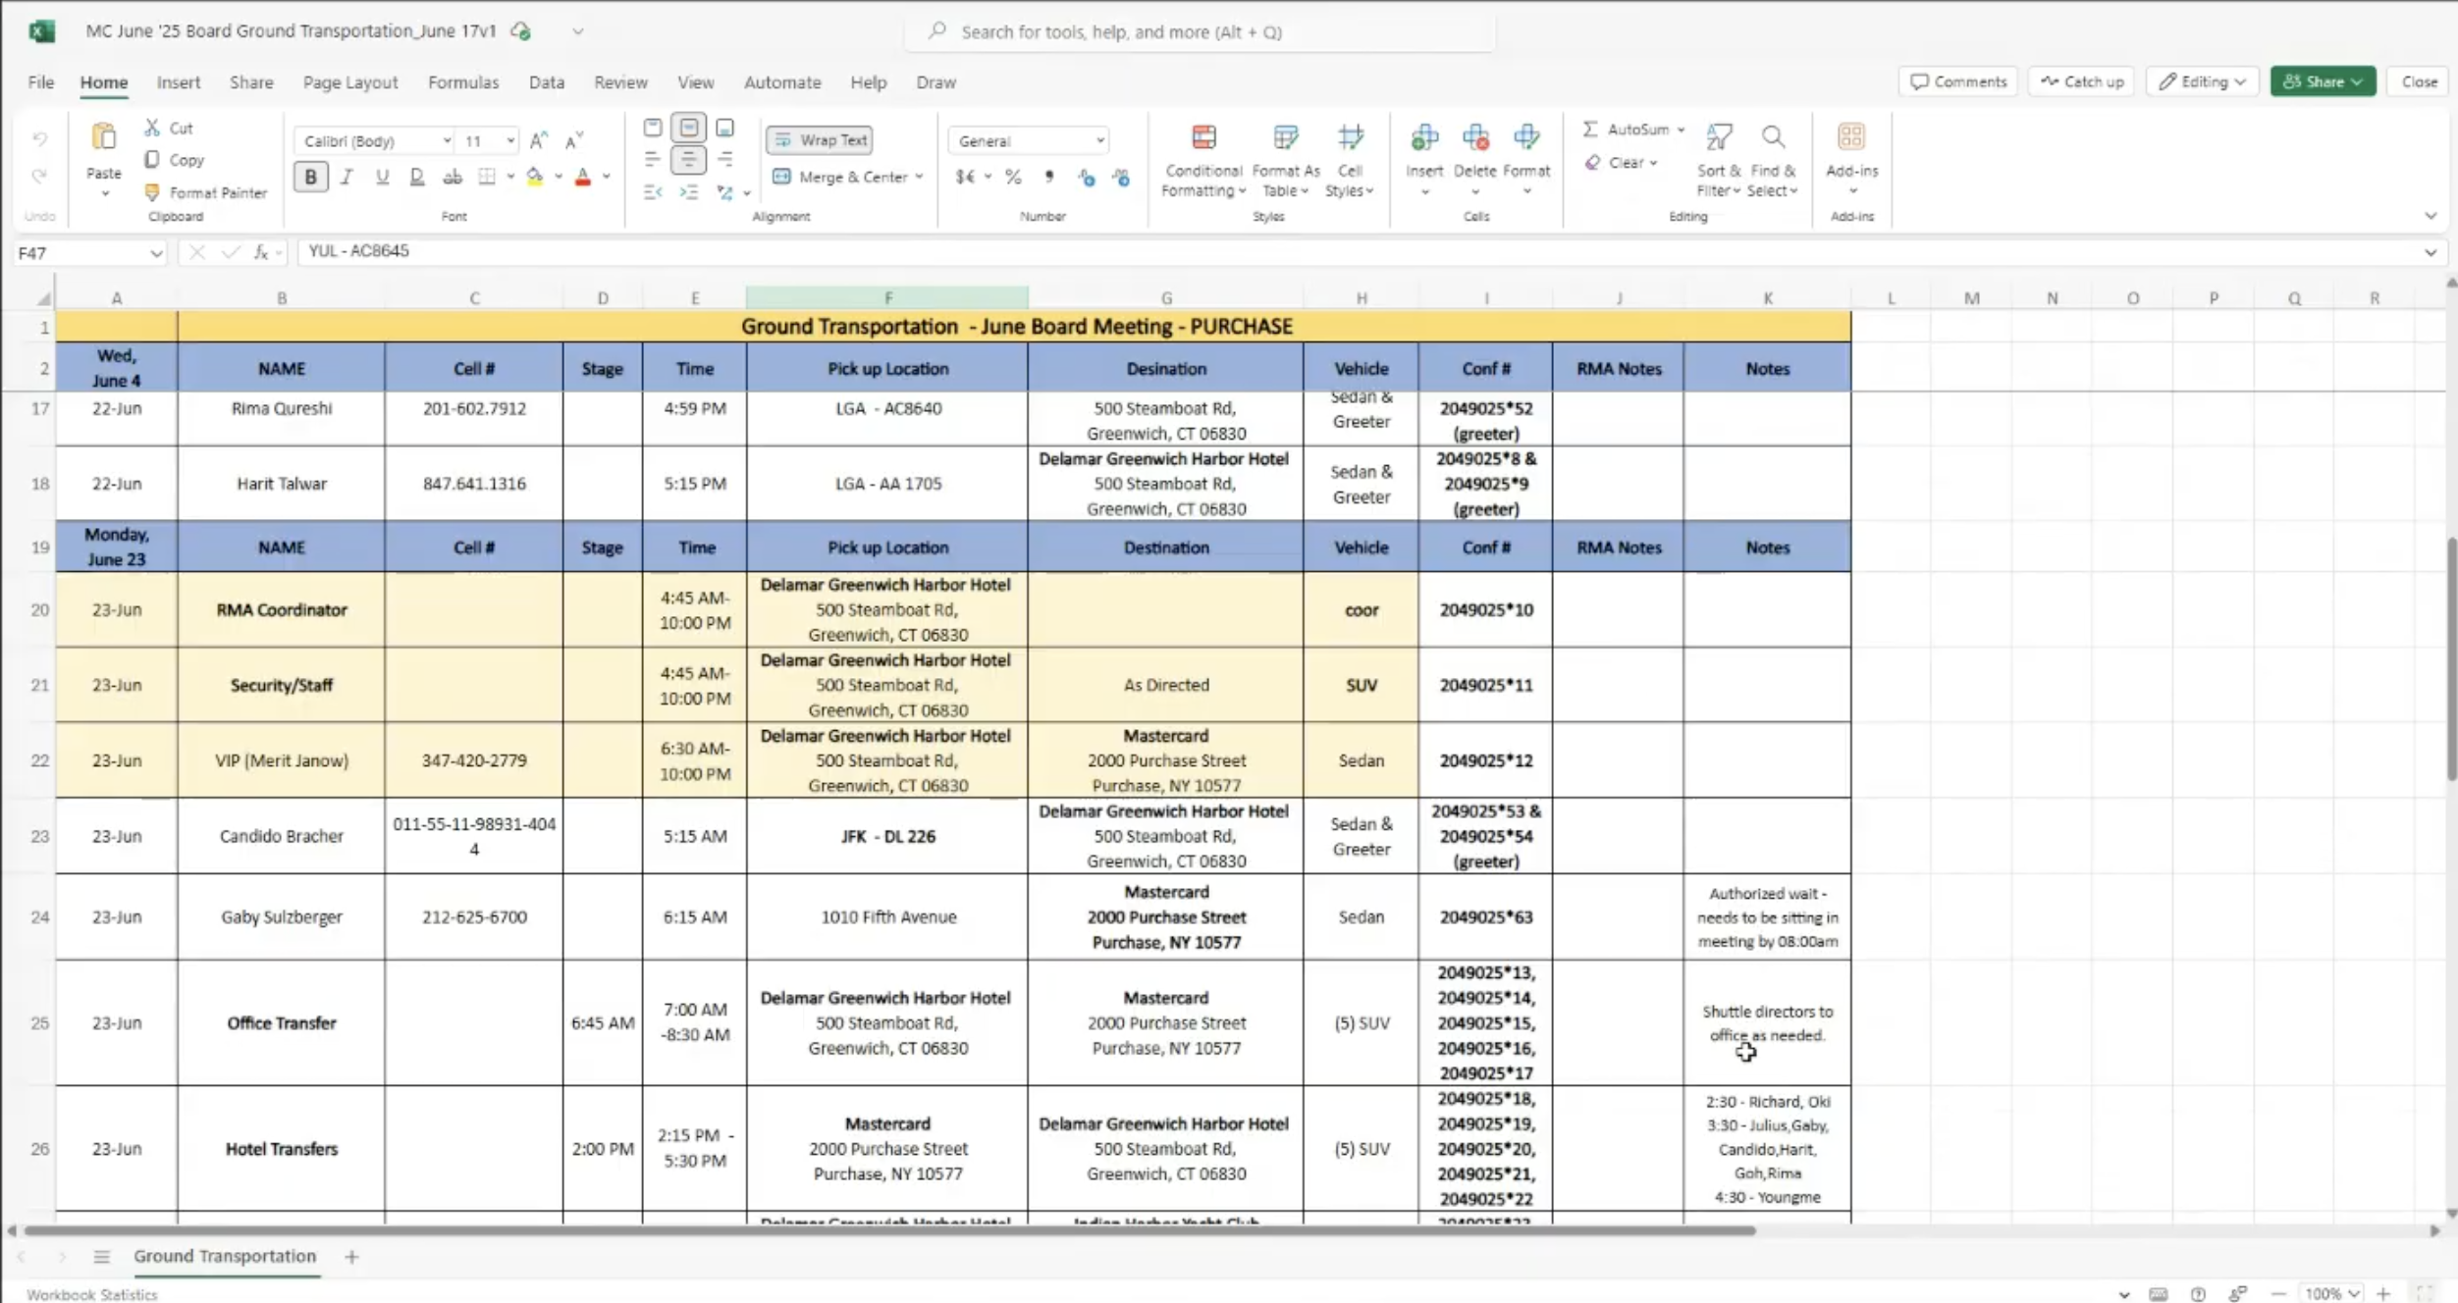The width and height of the screenshot is (2458, 1303).
Task: Switch to the Formulas ribbon tab
Action: coord(463,82)
